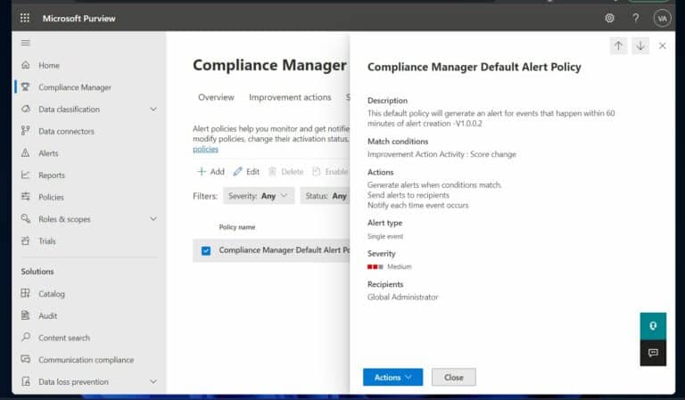Click the Global Administrator recipient text
The image size is (685, 400).
click(x=402, y=297)
